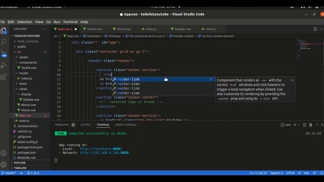Expand the TIMELINE section
Screen dimensions: 324x182
[x=20, y=168]
